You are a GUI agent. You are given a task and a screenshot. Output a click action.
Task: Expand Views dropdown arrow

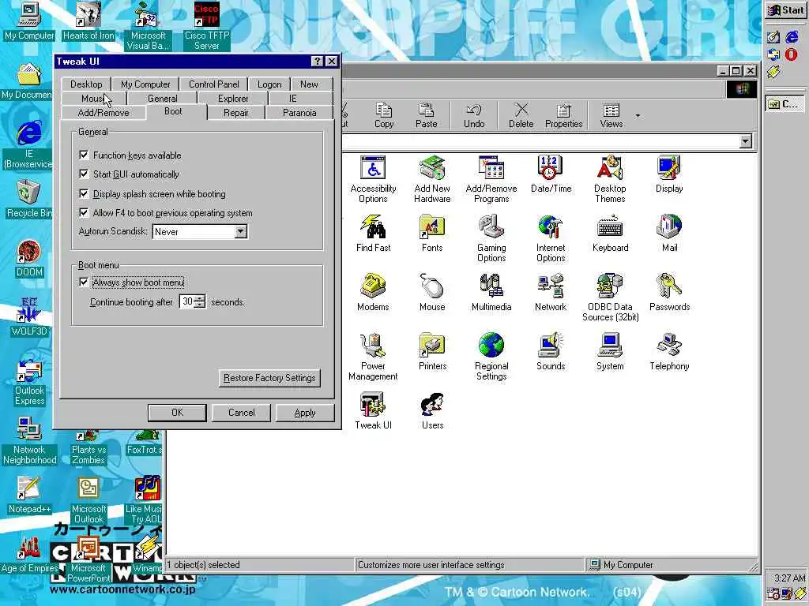(638, 115)
